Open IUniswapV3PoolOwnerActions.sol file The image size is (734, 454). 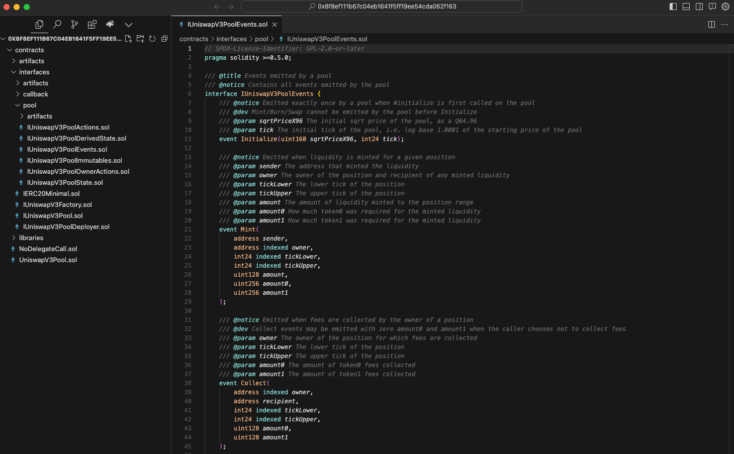pos(78,171)
